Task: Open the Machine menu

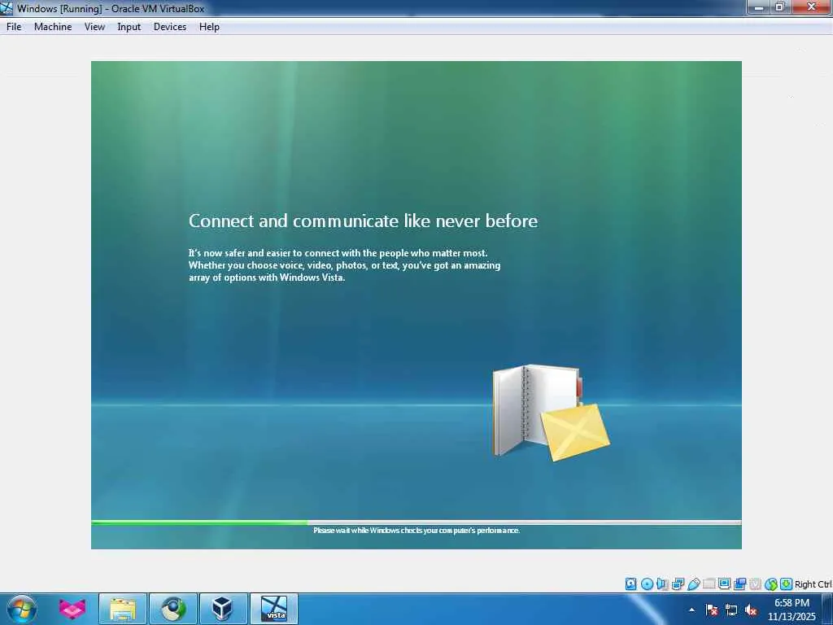Action: pos(53,27)
